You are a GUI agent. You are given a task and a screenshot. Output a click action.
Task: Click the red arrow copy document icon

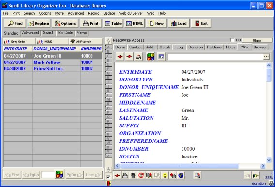(x=173, y=175)
